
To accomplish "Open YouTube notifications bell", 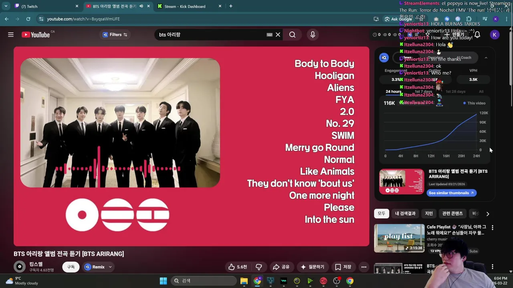I will click(477, 35).
